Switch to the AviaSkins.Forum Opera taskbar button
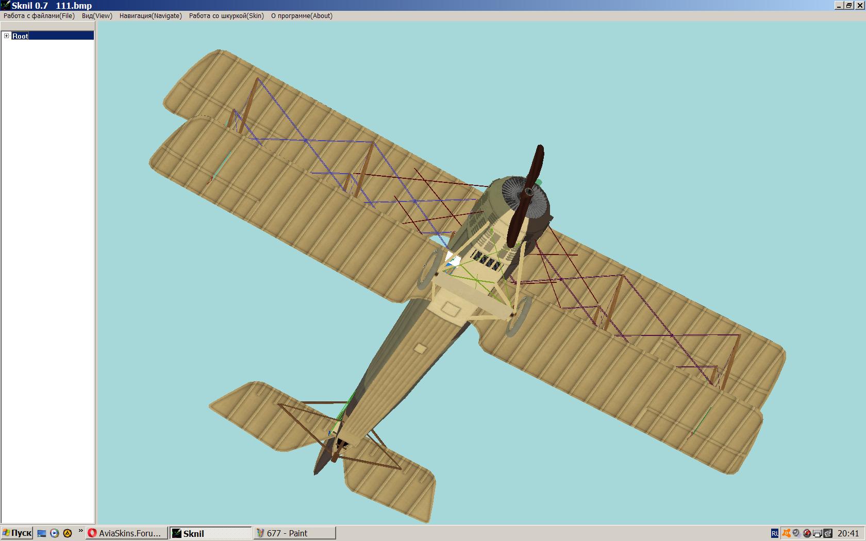The height and width of the screenshot is (541, 866). pos(127,533)
